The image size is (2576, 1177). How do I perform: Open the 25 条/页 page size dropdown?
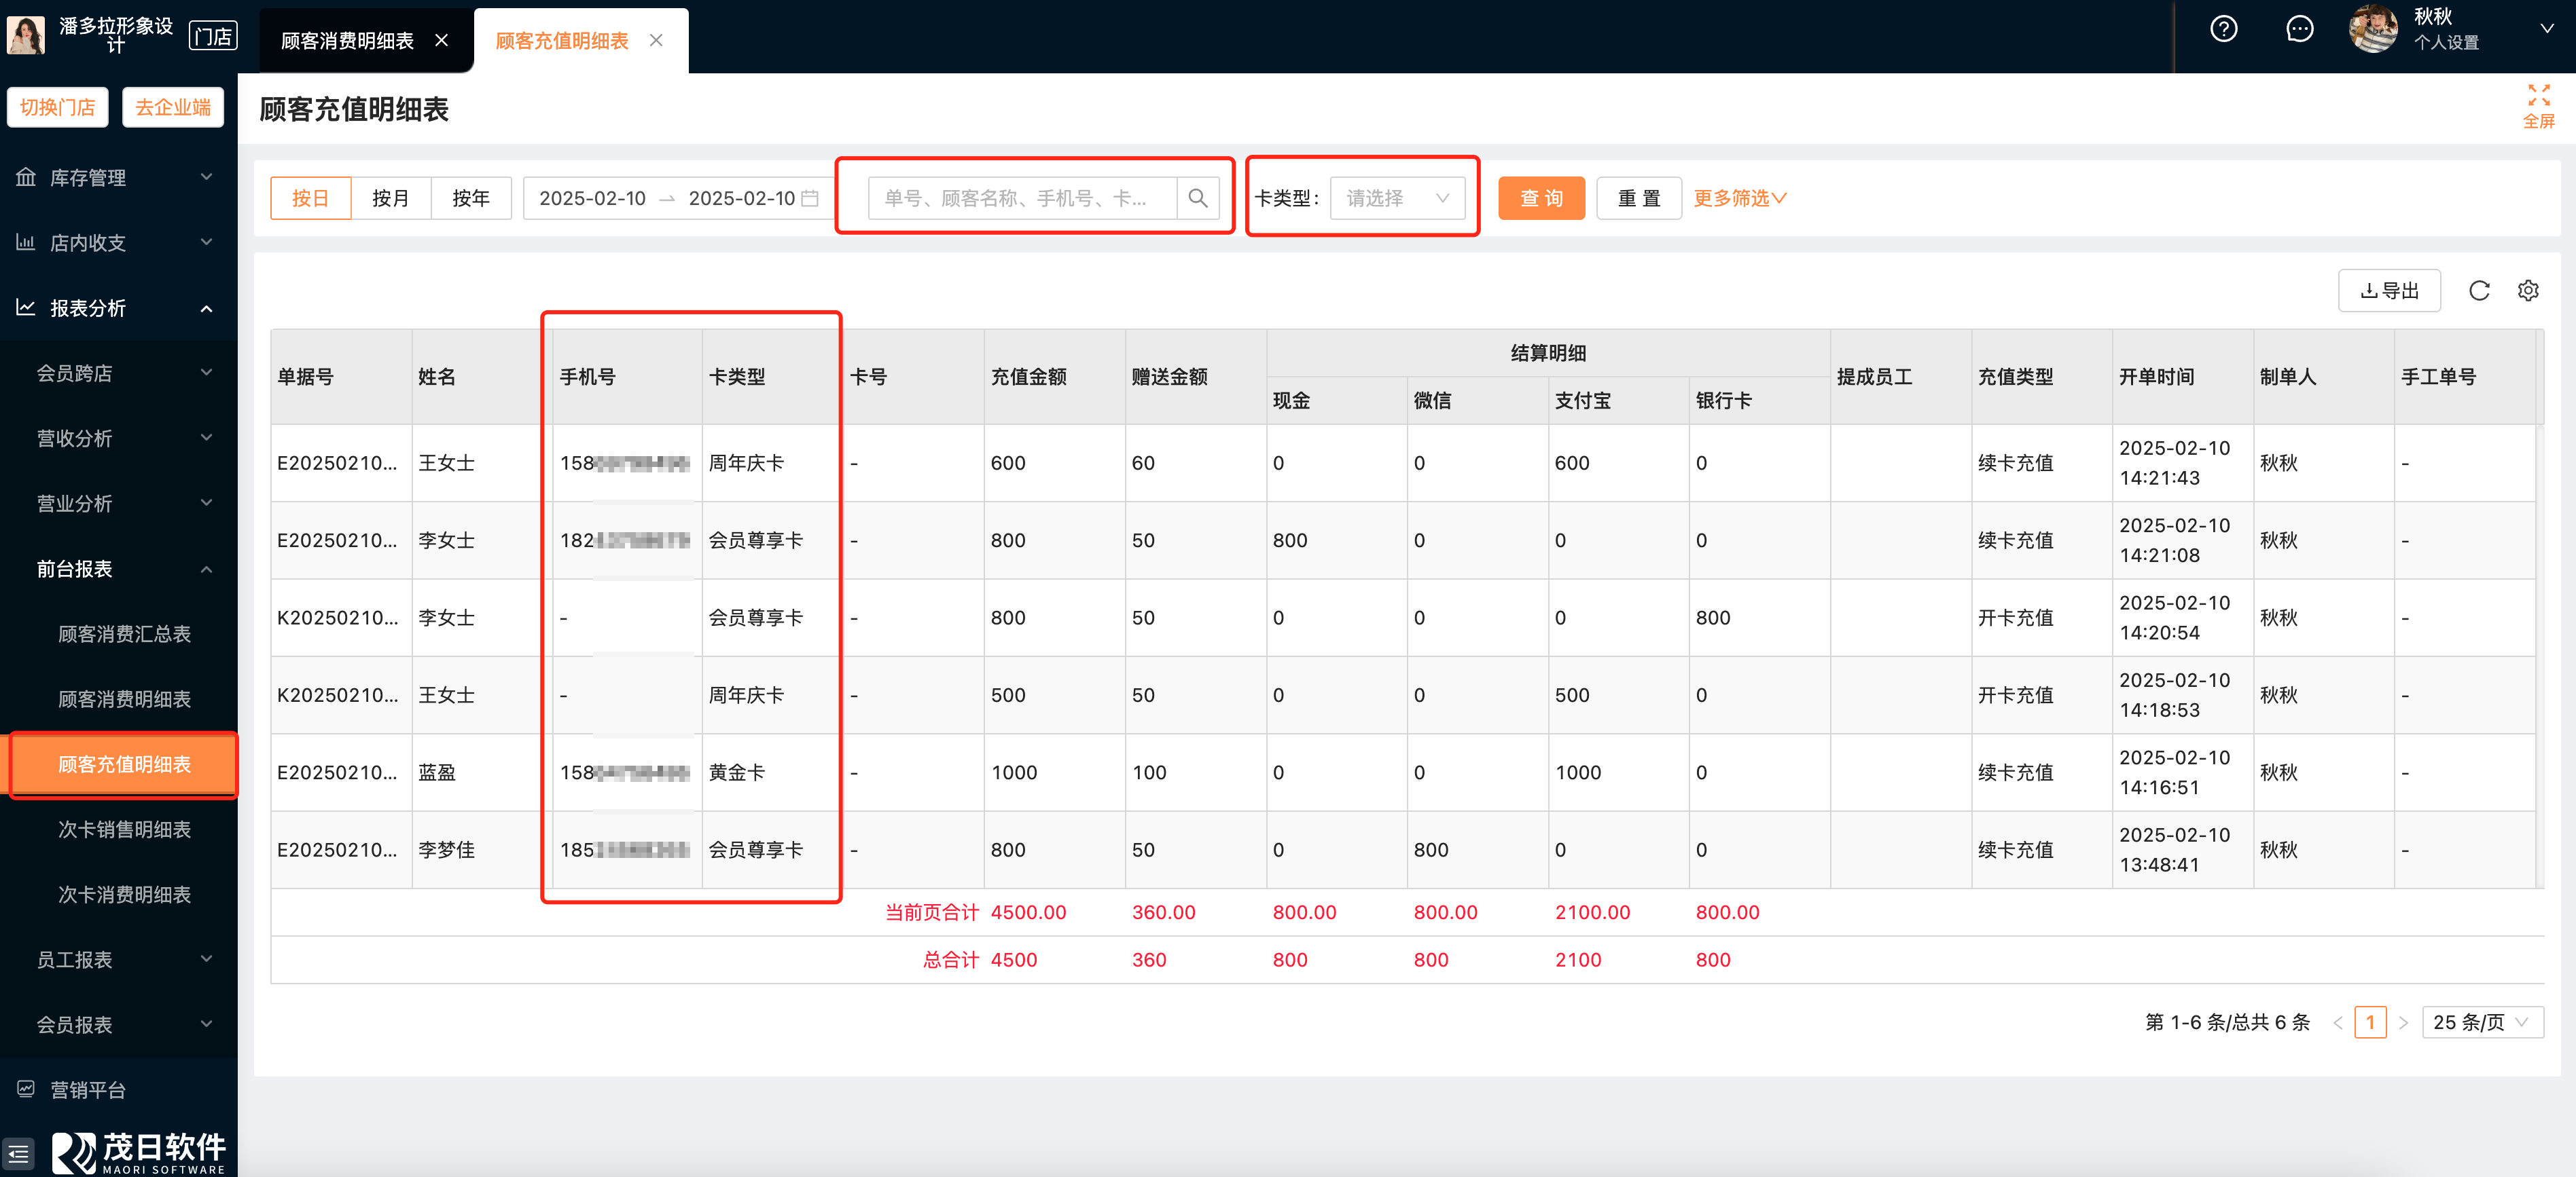click(2481, 1022)
